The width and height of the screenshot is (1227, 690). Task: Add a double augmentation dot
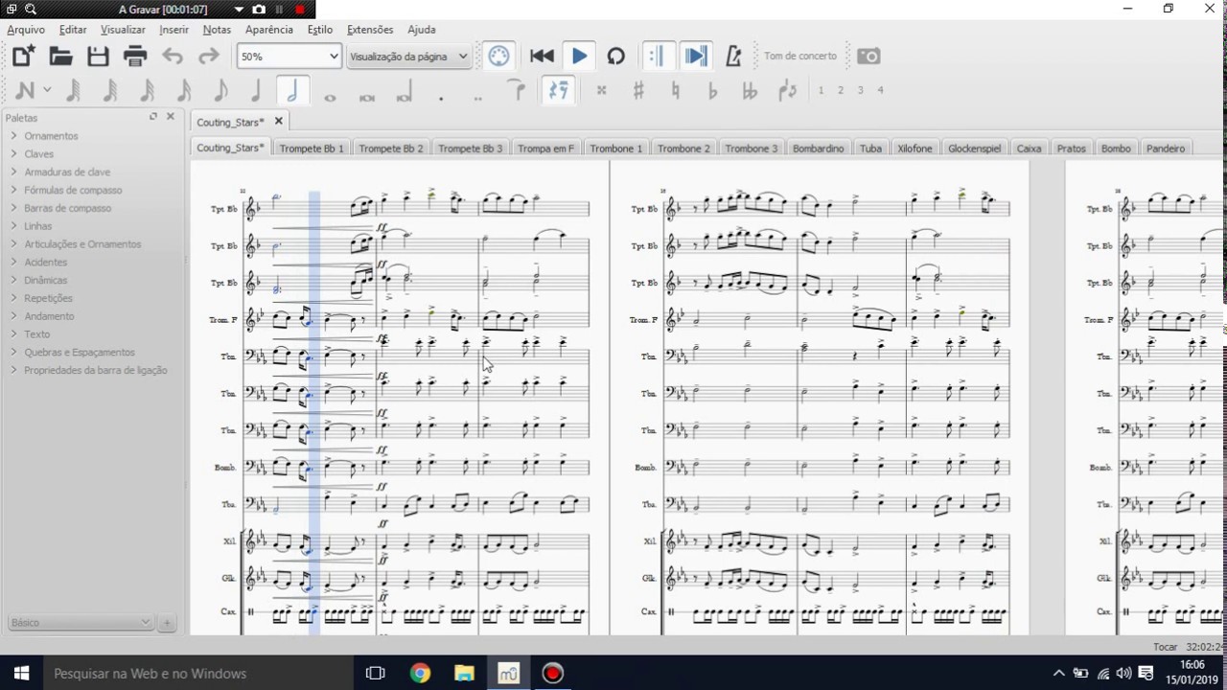pyautogui.click(x=477, y=98)
